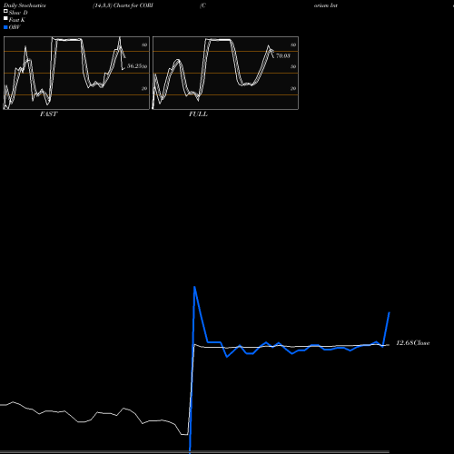
Task: Click the '12.68 Close' price label
Action: (413, 343)
